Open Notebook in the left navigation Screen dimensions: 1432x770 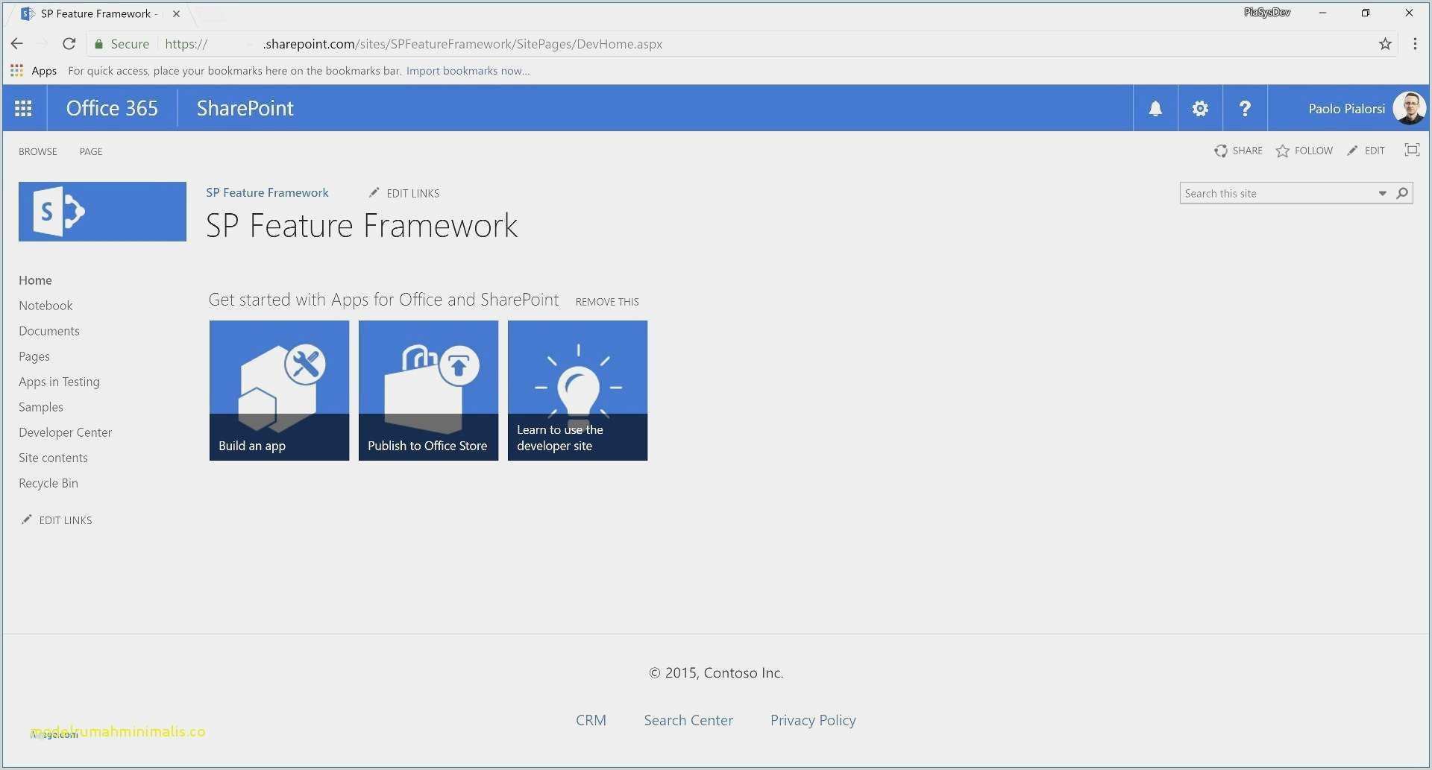(x=45, y=306)
